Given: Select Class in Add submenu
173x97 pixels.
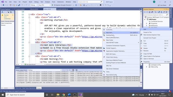Looking at the screenshot, I should 121,72.
